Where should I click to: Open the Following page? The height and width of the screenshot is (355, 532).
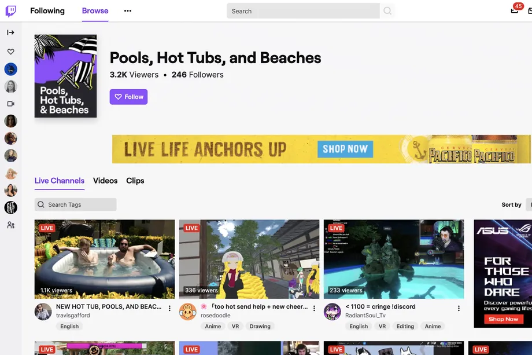click(x=47, y=11)
